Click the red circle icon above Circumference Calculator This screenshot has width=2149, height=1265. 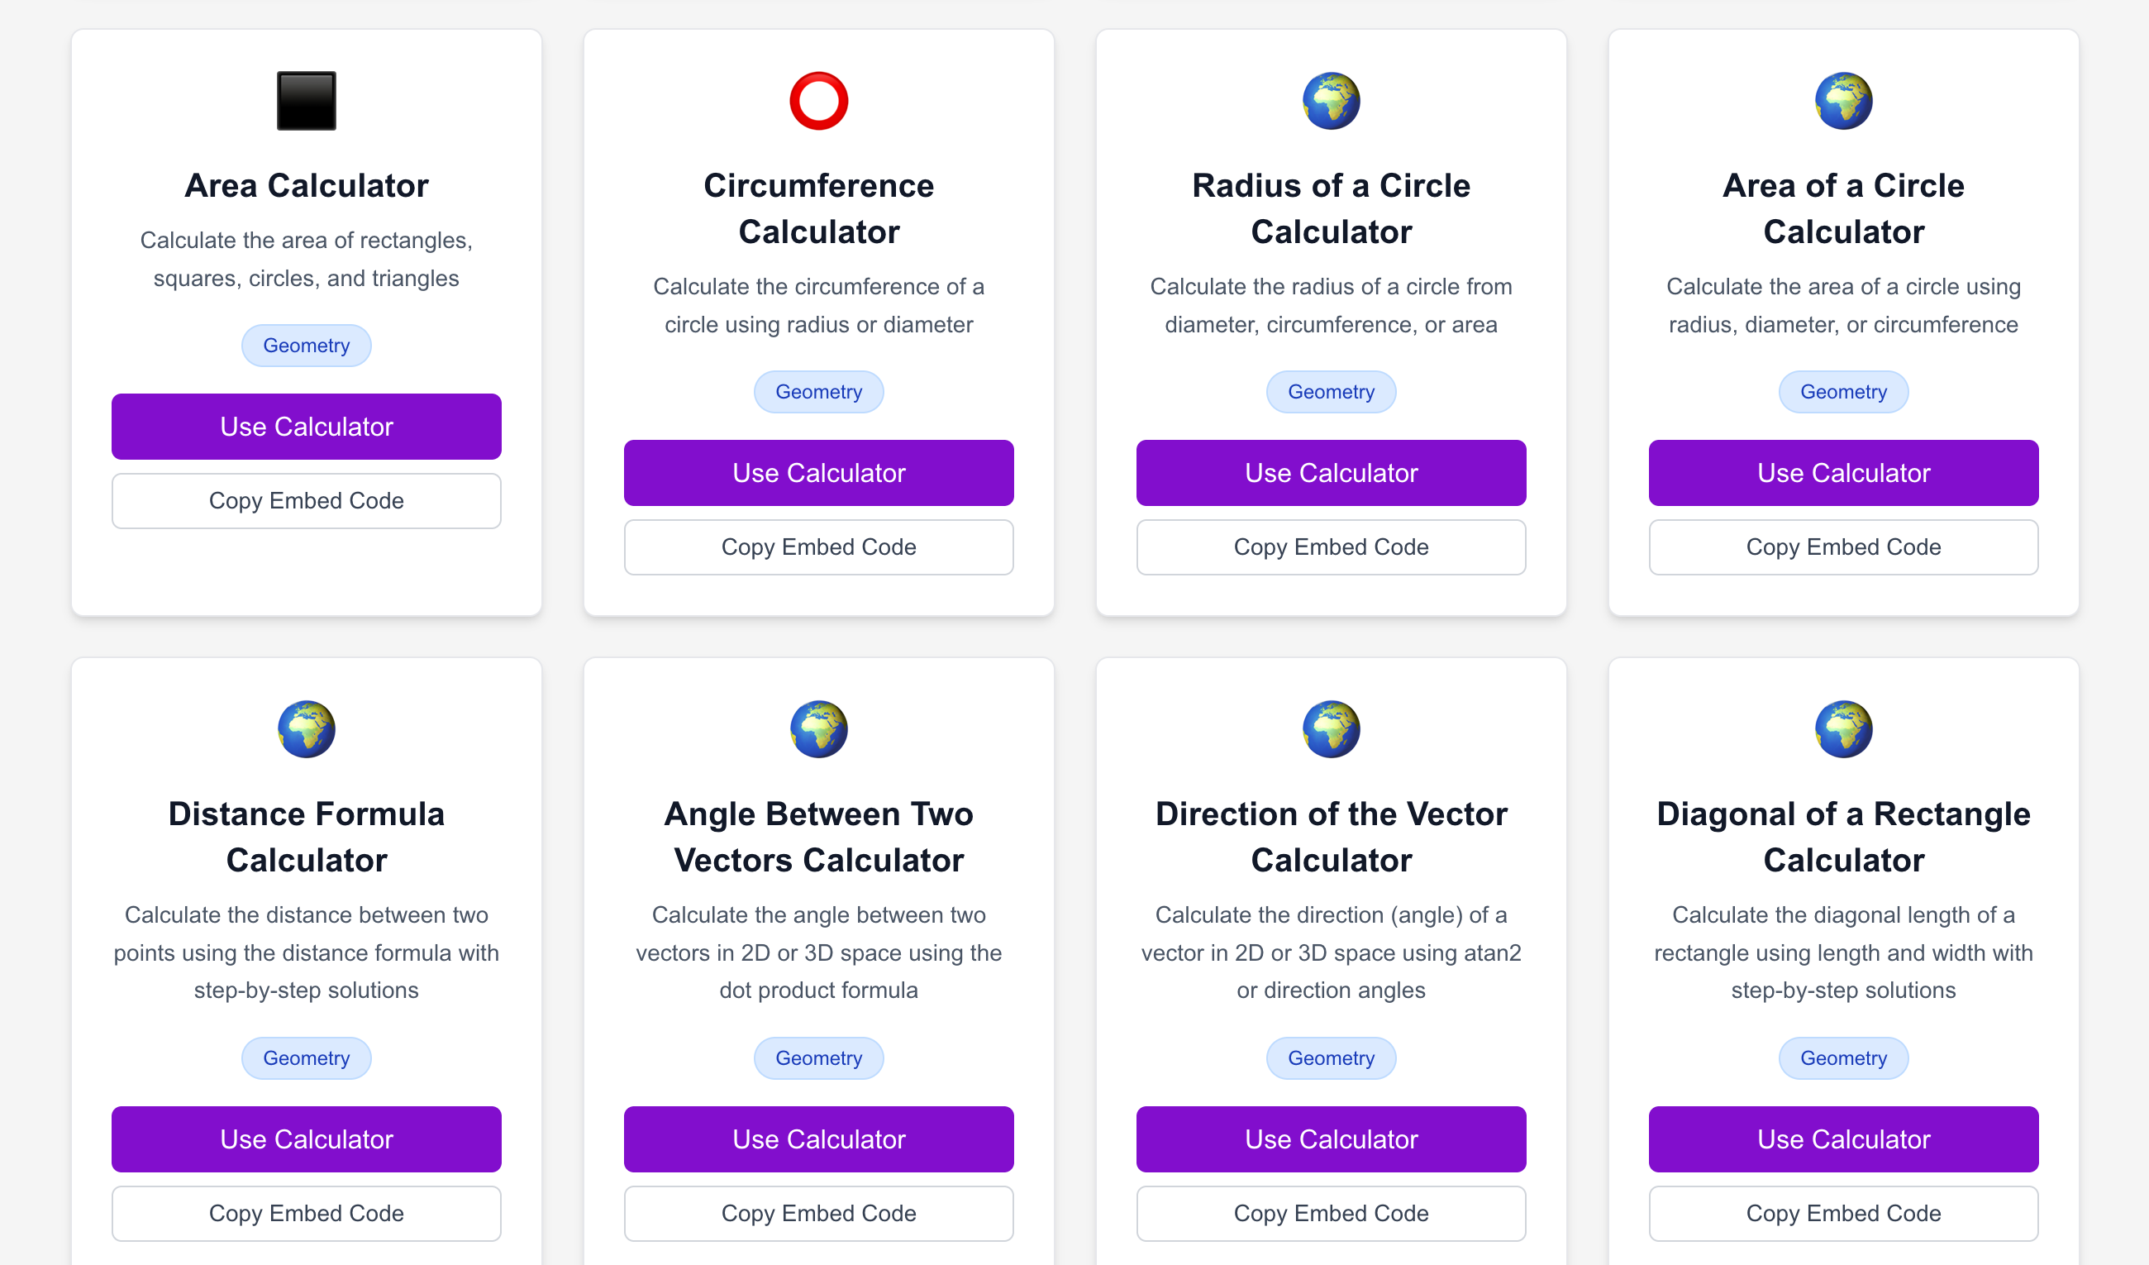pyautogui.click(x=818, y=100)
